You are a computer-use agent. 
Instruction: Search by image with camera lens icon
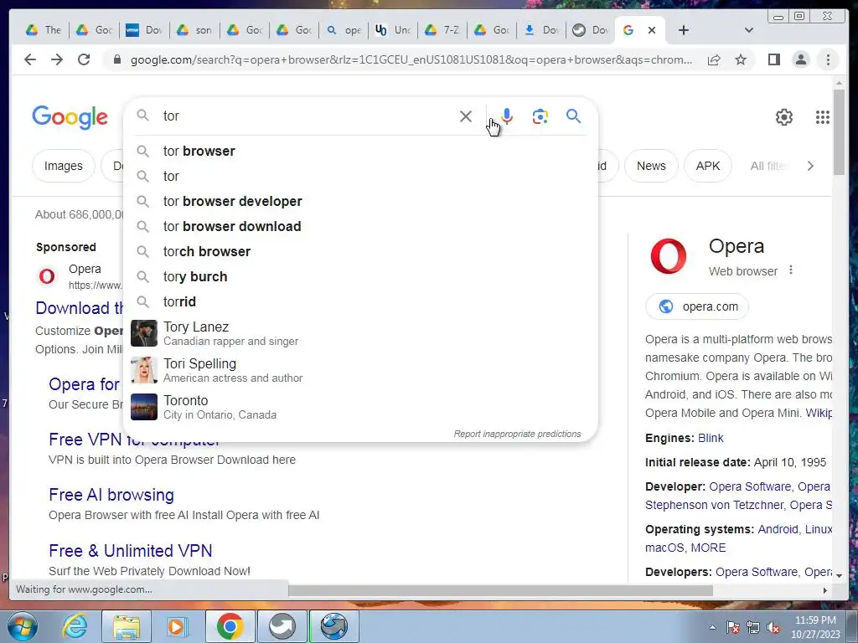click(540, 116)
